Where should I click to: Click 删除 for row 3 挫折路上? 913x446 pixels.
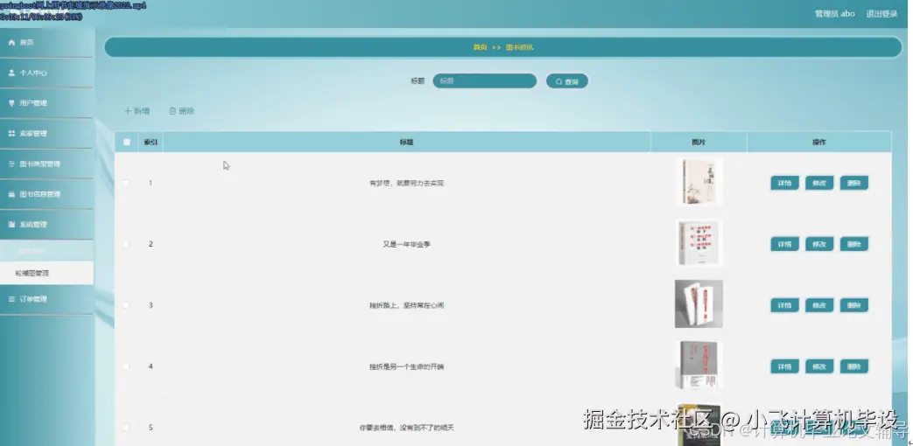[x=854, y=305]
